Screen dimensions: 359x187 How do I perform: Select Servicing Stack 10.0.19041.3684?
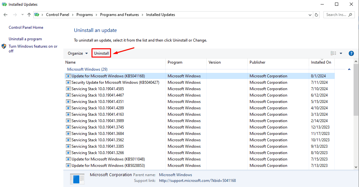tap(200, 134)
